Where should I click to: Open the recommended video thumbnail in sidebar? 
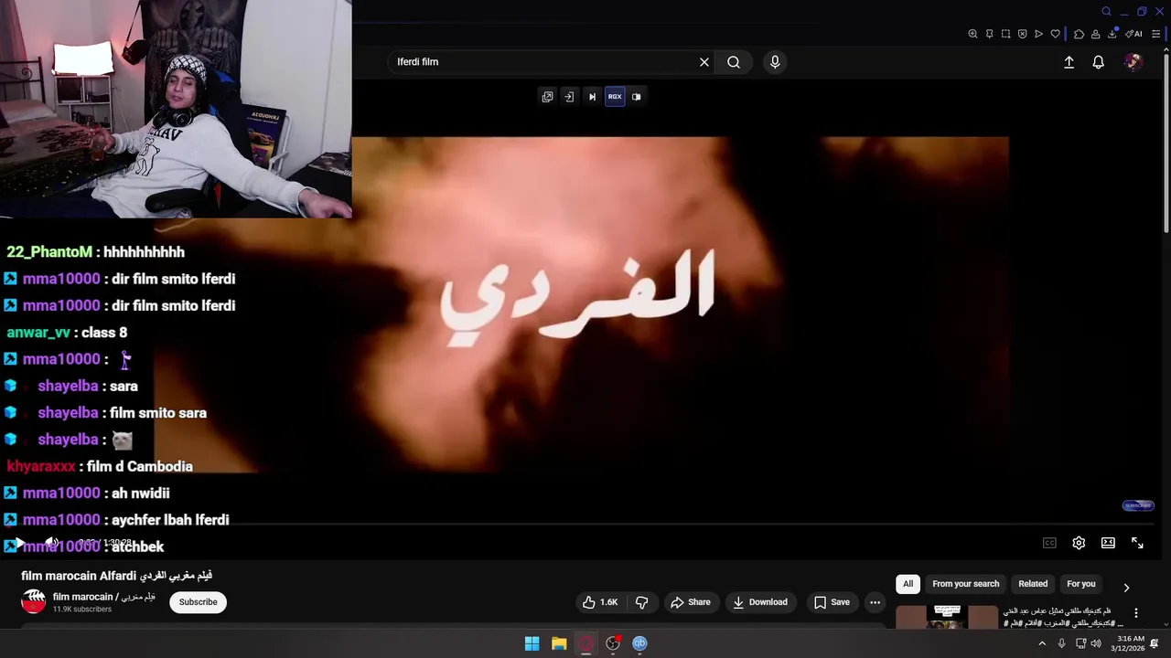[x=947, y=617]
